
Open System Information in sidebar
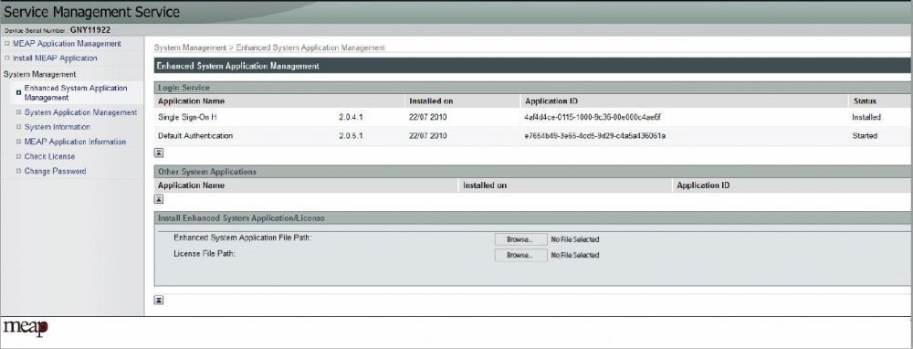(57, 127)
